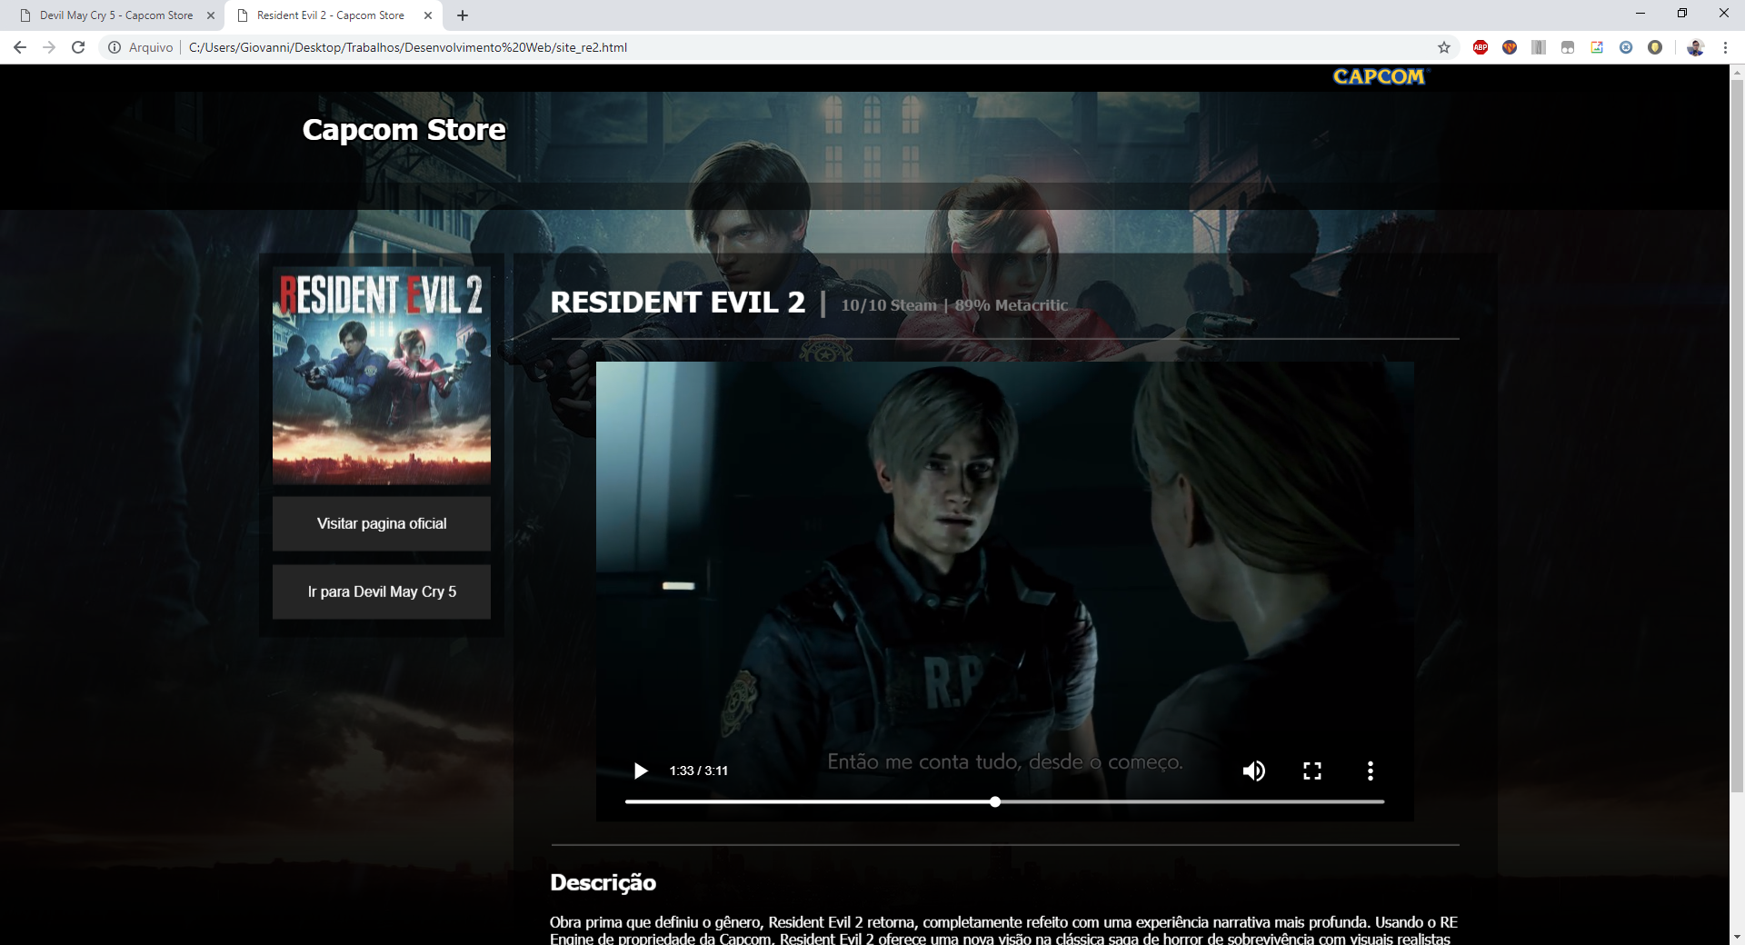Click the Resident Evil 2 cover art thumbnail

tap(382, 375)
